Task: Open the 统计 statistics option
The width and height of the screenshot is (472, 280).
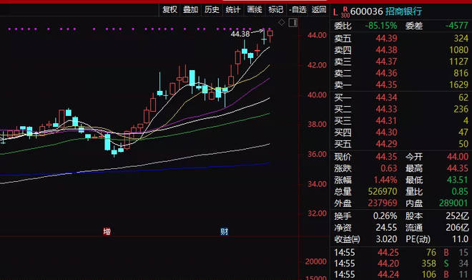Action: click(233, 10)
